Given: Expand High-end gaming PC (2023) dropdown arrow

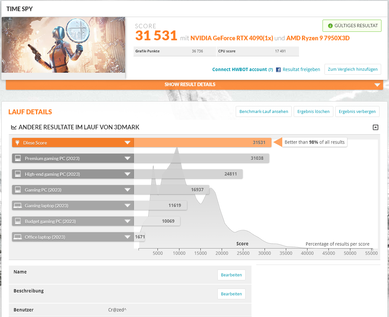Looking at the screenshot, I should pos(127,174).
